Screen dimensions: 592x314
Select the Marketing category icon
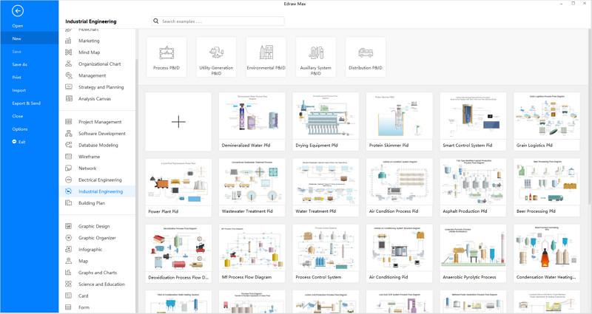68,41
